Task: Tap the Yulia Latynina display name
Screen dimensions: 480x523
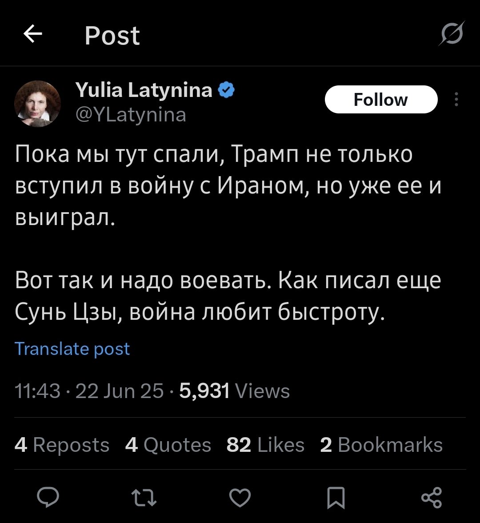Action: click(144, 91)
